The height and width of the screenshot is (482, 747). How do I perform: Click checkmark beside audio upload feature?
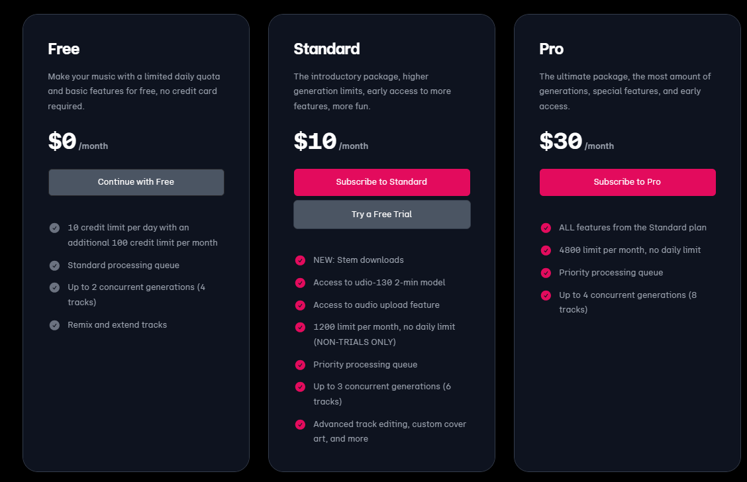point(300,305)
